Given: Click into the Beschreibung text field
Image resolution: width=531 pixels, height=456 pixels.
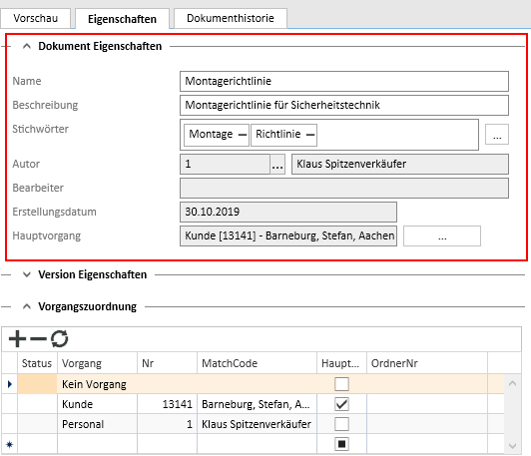Looking at the screenshot, I should [344, 106].
